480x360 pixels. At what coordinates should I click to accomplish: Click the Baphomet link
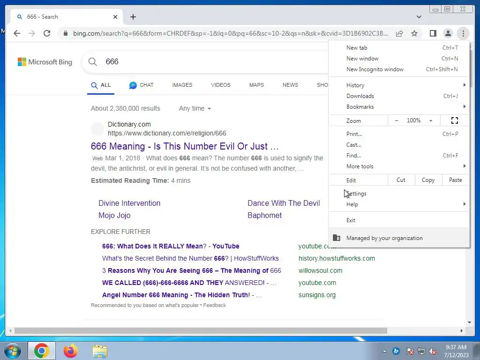click(264, 216)
